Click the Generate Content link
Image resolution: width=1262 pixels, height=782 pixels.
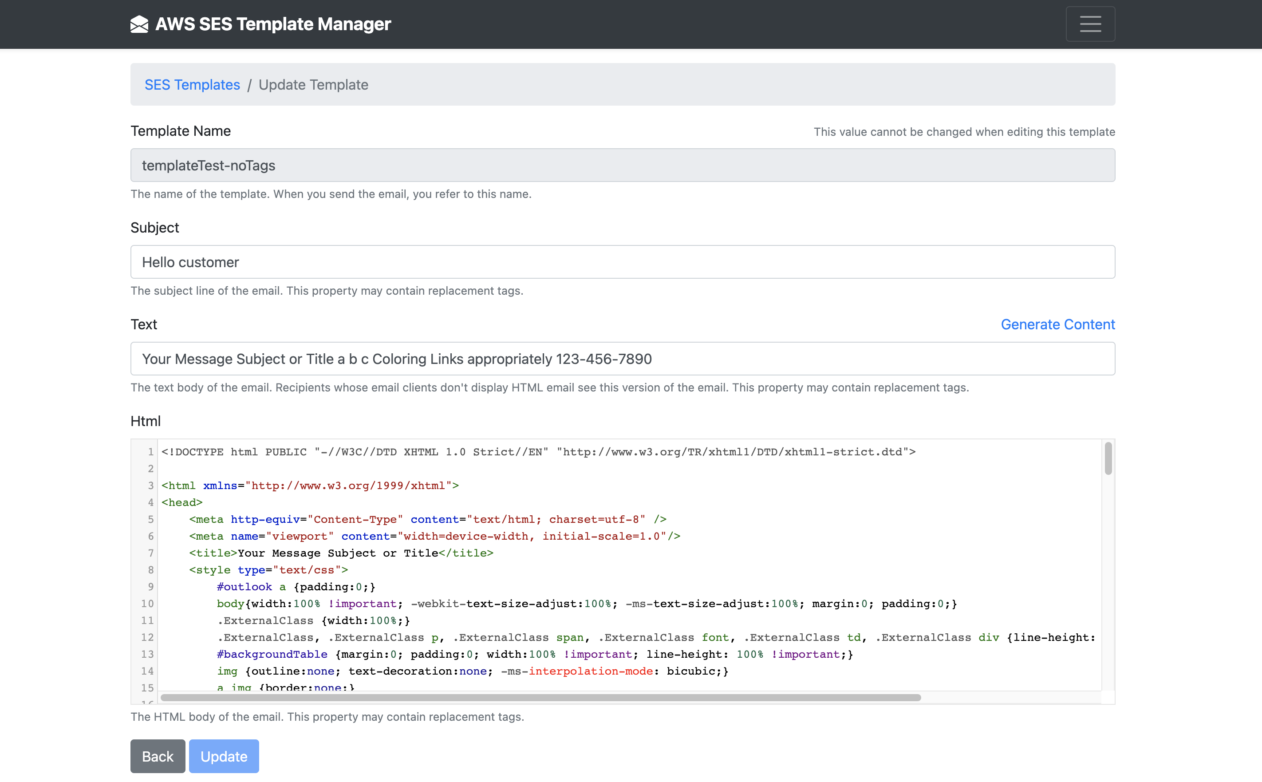(1057, 325)
